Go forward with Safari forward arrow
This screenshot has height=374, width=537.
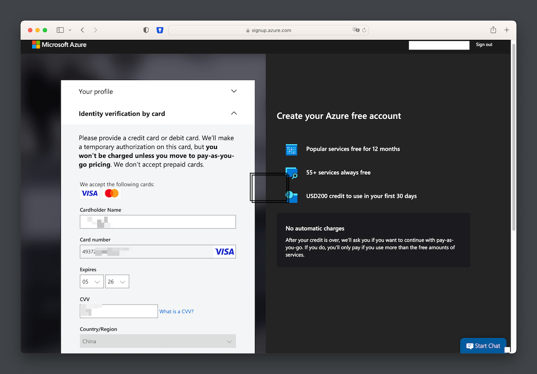(95, 30)
